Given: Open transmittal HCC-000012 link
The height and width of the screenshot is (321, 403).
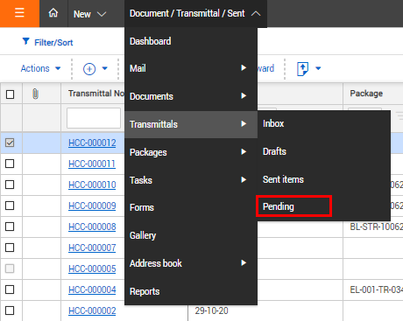Looking at the screenshot, I should point(92,143).
